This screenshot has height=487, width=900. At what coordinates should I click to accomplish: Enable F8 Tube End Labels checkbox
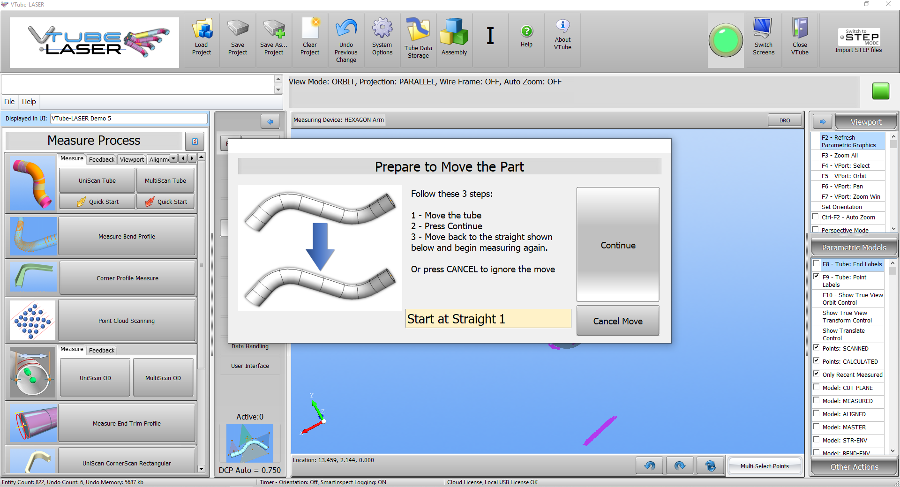click(x=816, y=263)
